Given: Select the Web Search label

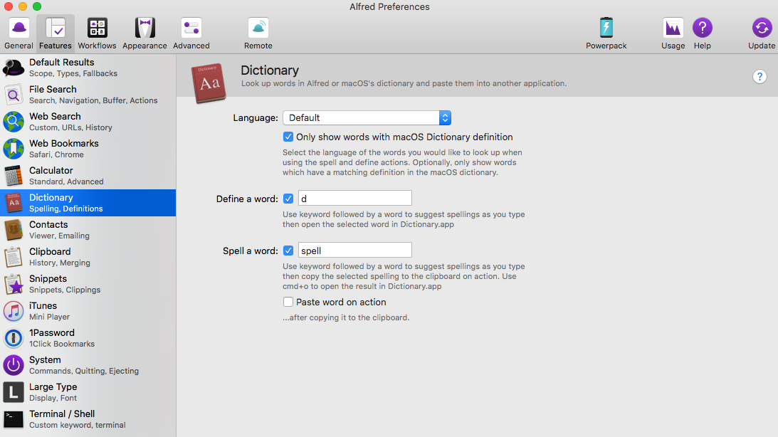Looking at the screenshot, I should 55,116.
